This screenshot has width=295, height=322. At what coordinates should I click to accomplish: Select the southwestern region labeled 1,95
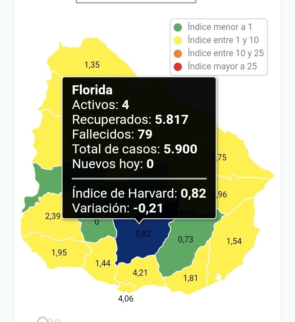(x=59, y=253)
